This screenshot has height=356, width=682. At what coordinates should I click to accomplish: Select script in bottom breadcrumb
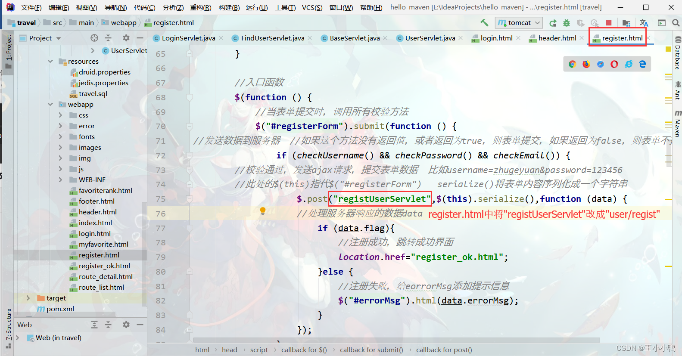(259, 350)
